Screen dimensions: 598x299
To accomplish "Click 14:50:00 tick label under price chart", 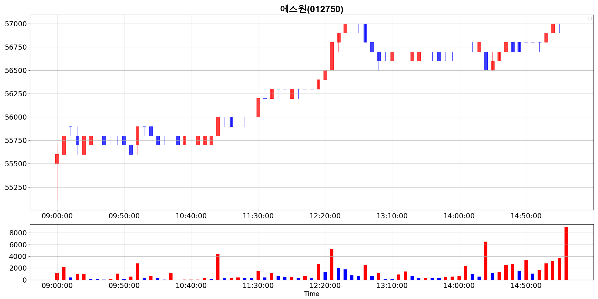I will pyautogui.click(x=526, y=216).
